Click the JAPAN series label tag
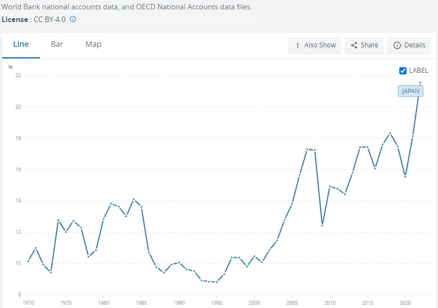438x308 pixels. click(x=410, y=91)
